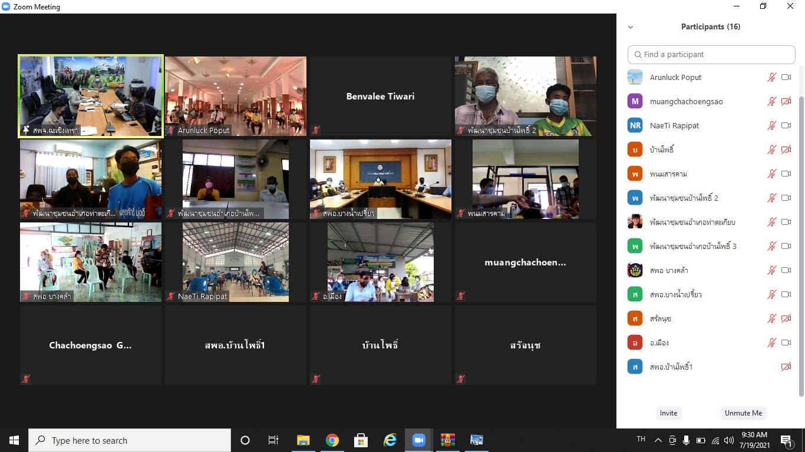Open the TH keyboard language selector

[640, 440]
